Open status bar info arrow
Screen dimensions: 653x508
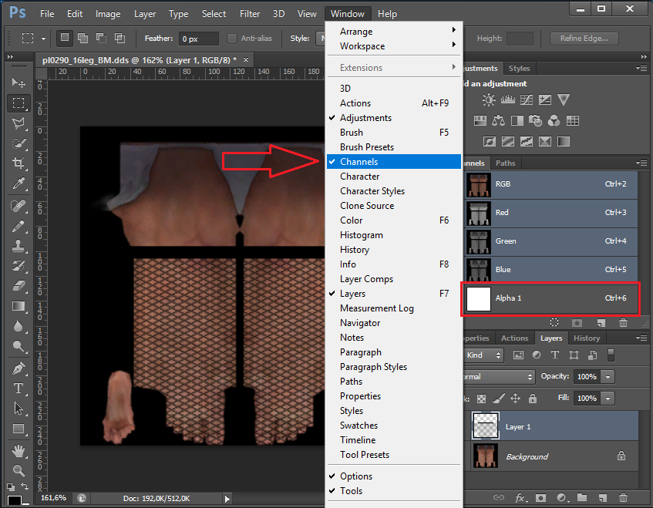(x=227, y=499)
